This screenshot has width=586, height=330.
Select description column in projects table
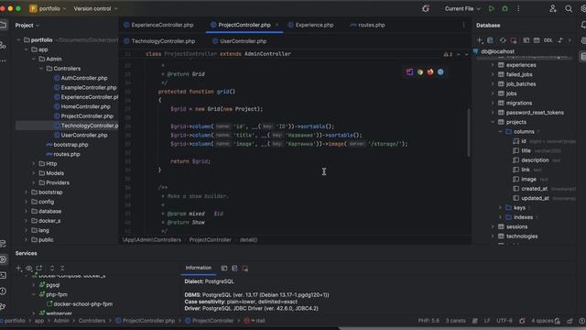pos(535,160)
